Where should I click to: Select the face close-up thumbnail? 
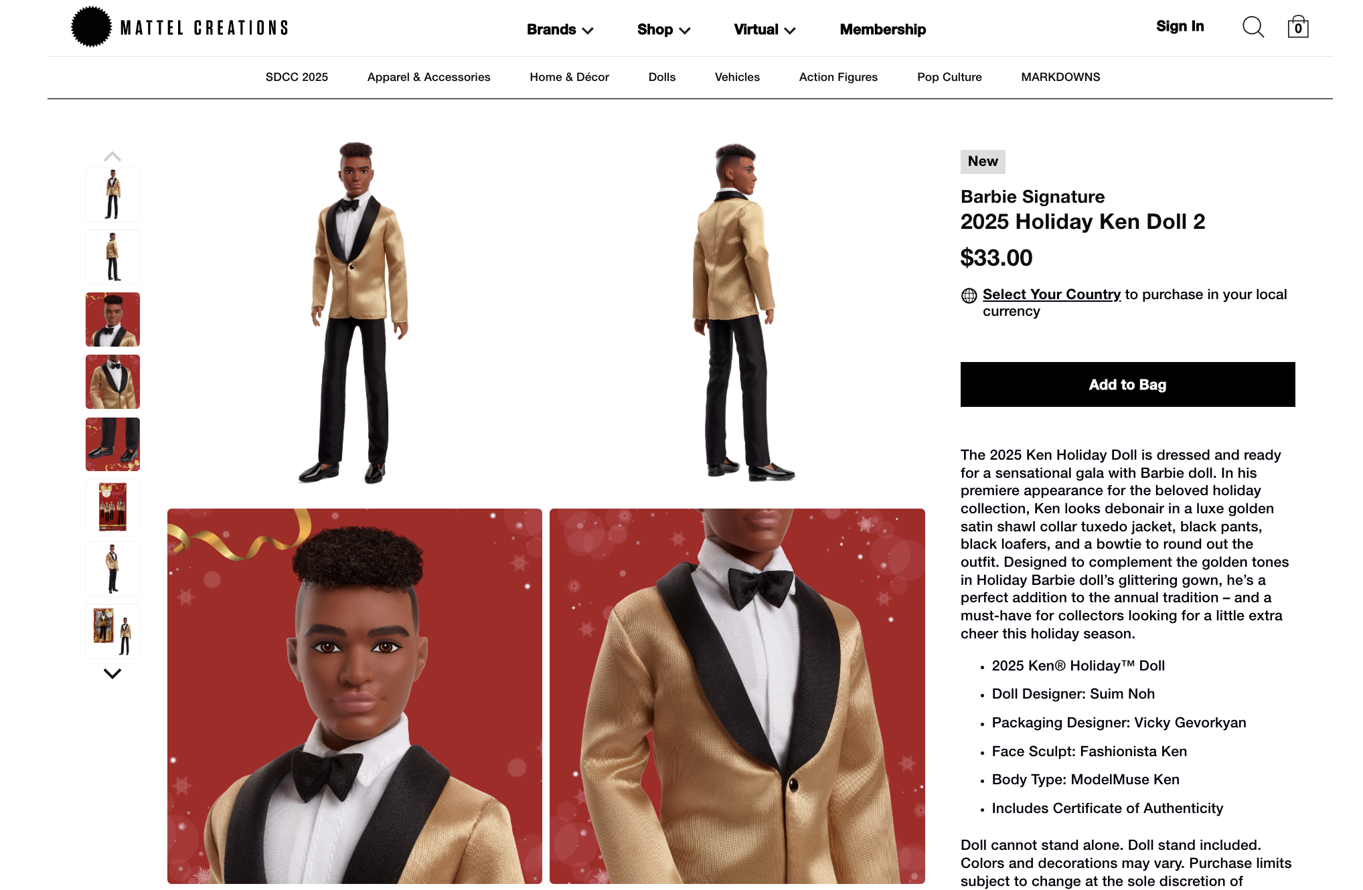(112, 319)
